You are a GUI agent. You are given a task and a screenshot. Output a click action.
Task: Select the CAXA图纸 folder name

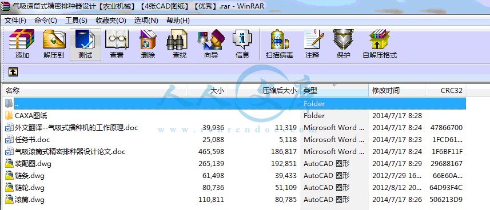pyautogui.click(x=31, y=116)
